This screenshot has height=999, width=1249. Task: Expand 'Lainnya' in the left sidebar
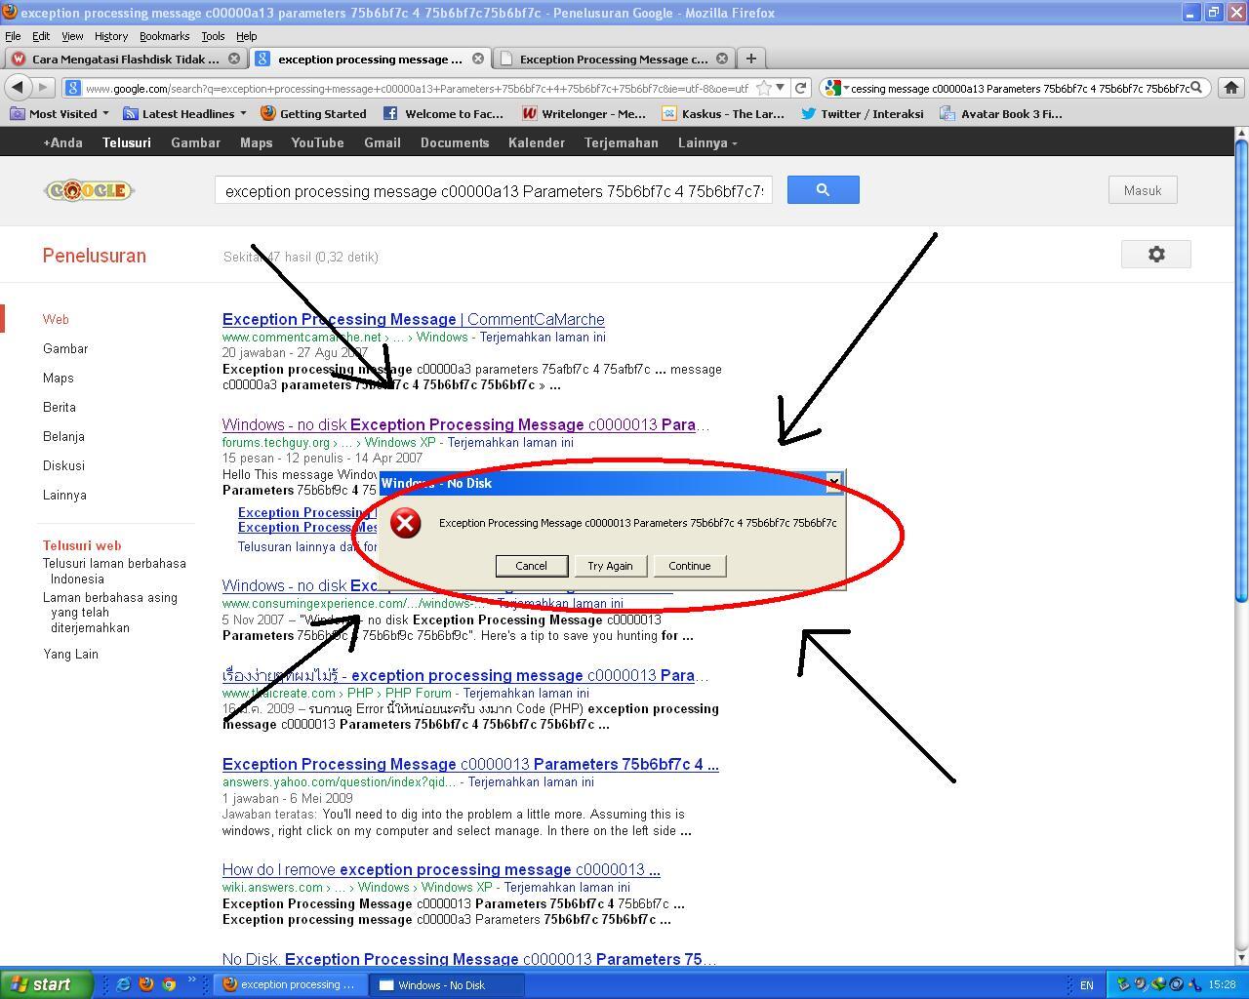[x=64, y=495]
